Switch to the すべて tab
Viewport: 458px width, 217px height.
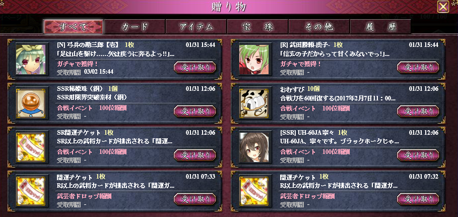pos(74,27)
